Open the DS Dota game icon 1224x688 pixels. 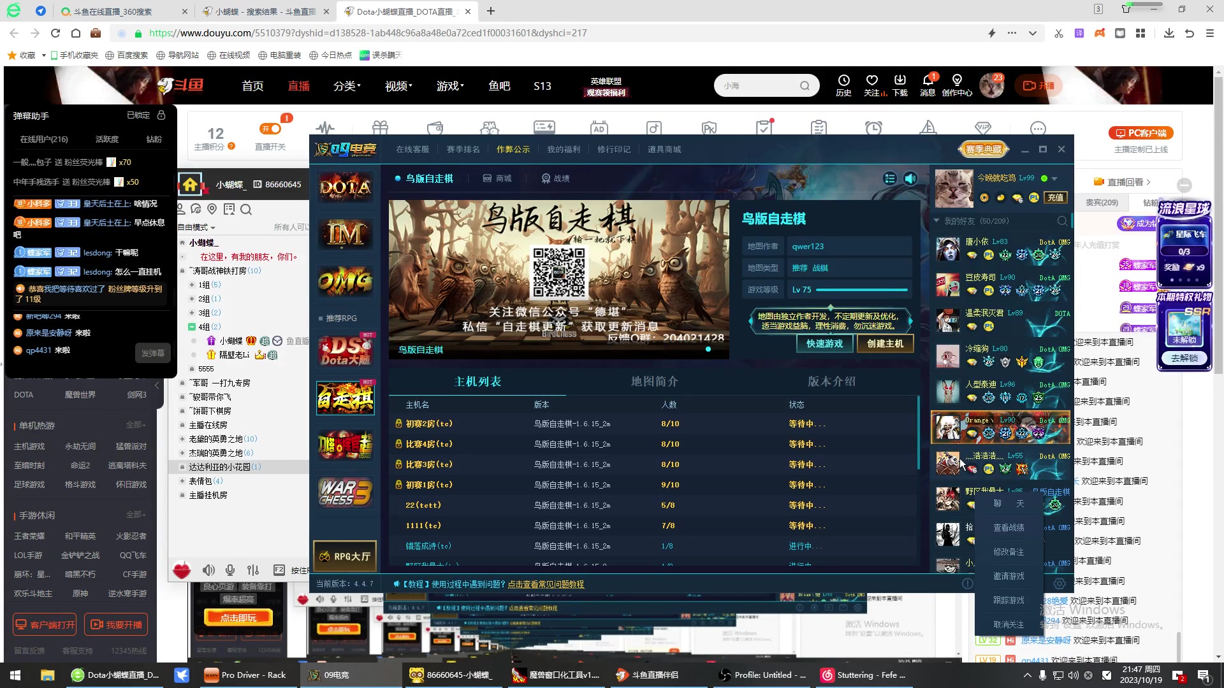(x=345, y=350)
